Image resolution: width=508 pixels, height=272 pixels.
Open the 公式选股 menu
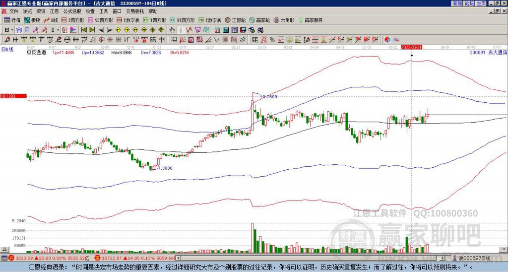tap(72, 11)
